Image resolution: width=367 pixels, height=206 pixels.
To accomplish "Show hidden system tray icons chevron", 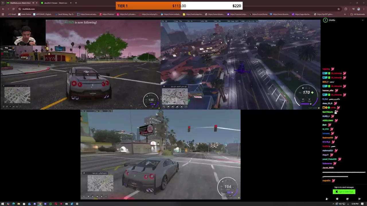I will [x=333, y=204].
